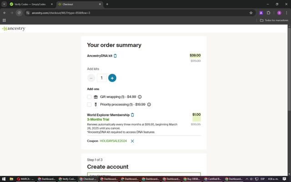The image size is (291, 182).
Task: Click the kit quantity field showing 1
Action: (x=102, y=78)
